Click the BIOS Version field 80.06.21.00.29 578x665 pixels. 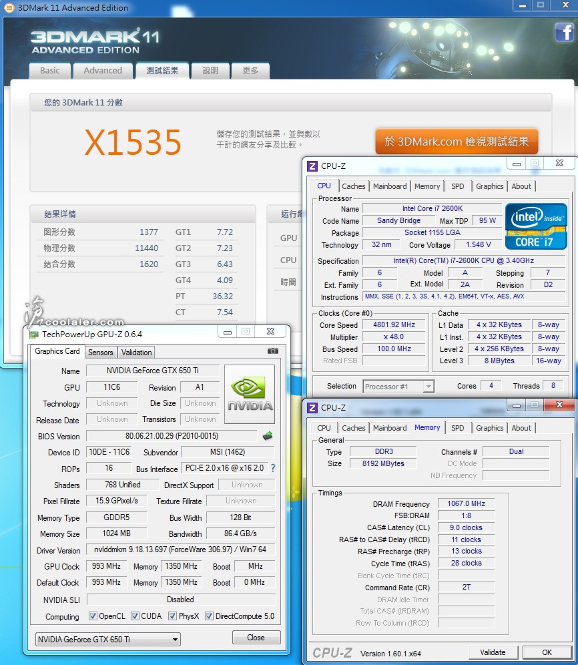coord(172,436)
